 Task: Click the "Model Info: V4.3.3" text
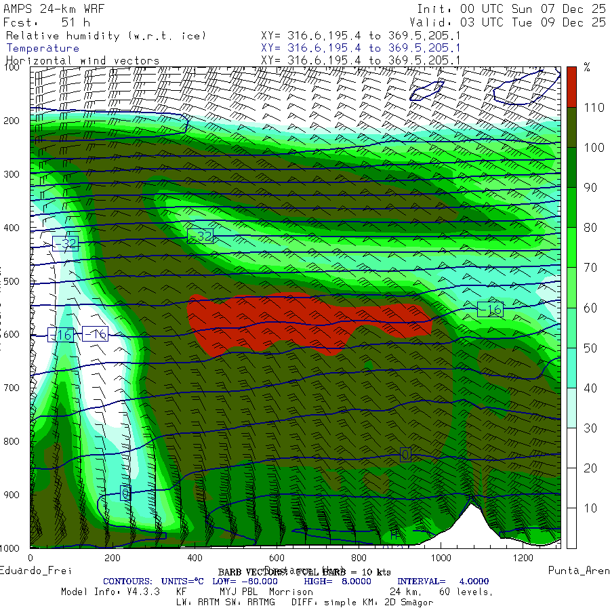click(110, 592)
